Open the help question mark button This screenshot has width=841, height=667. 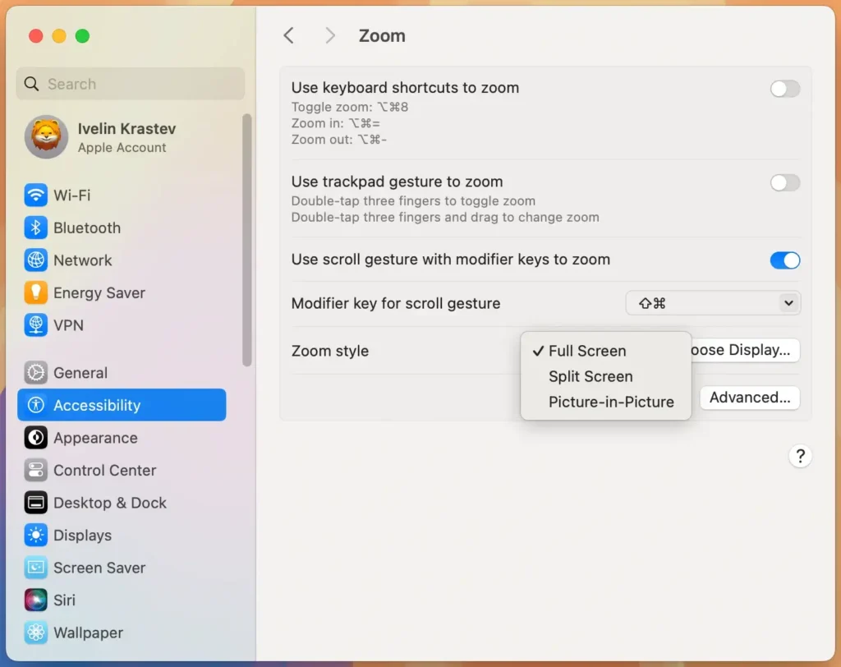coord(800,455)
